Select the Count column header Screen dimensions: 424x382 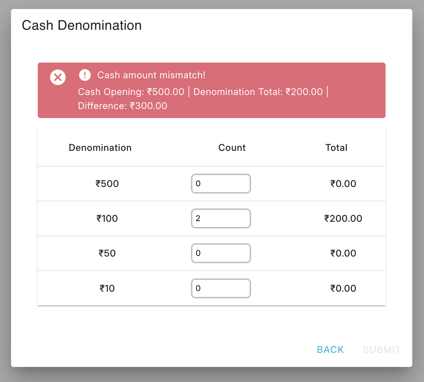232,148
